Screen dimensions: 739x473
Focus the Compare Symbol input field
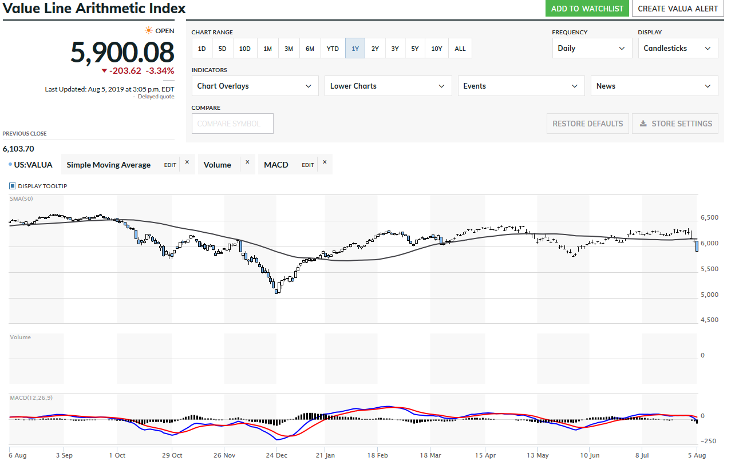tap(232, 124)
